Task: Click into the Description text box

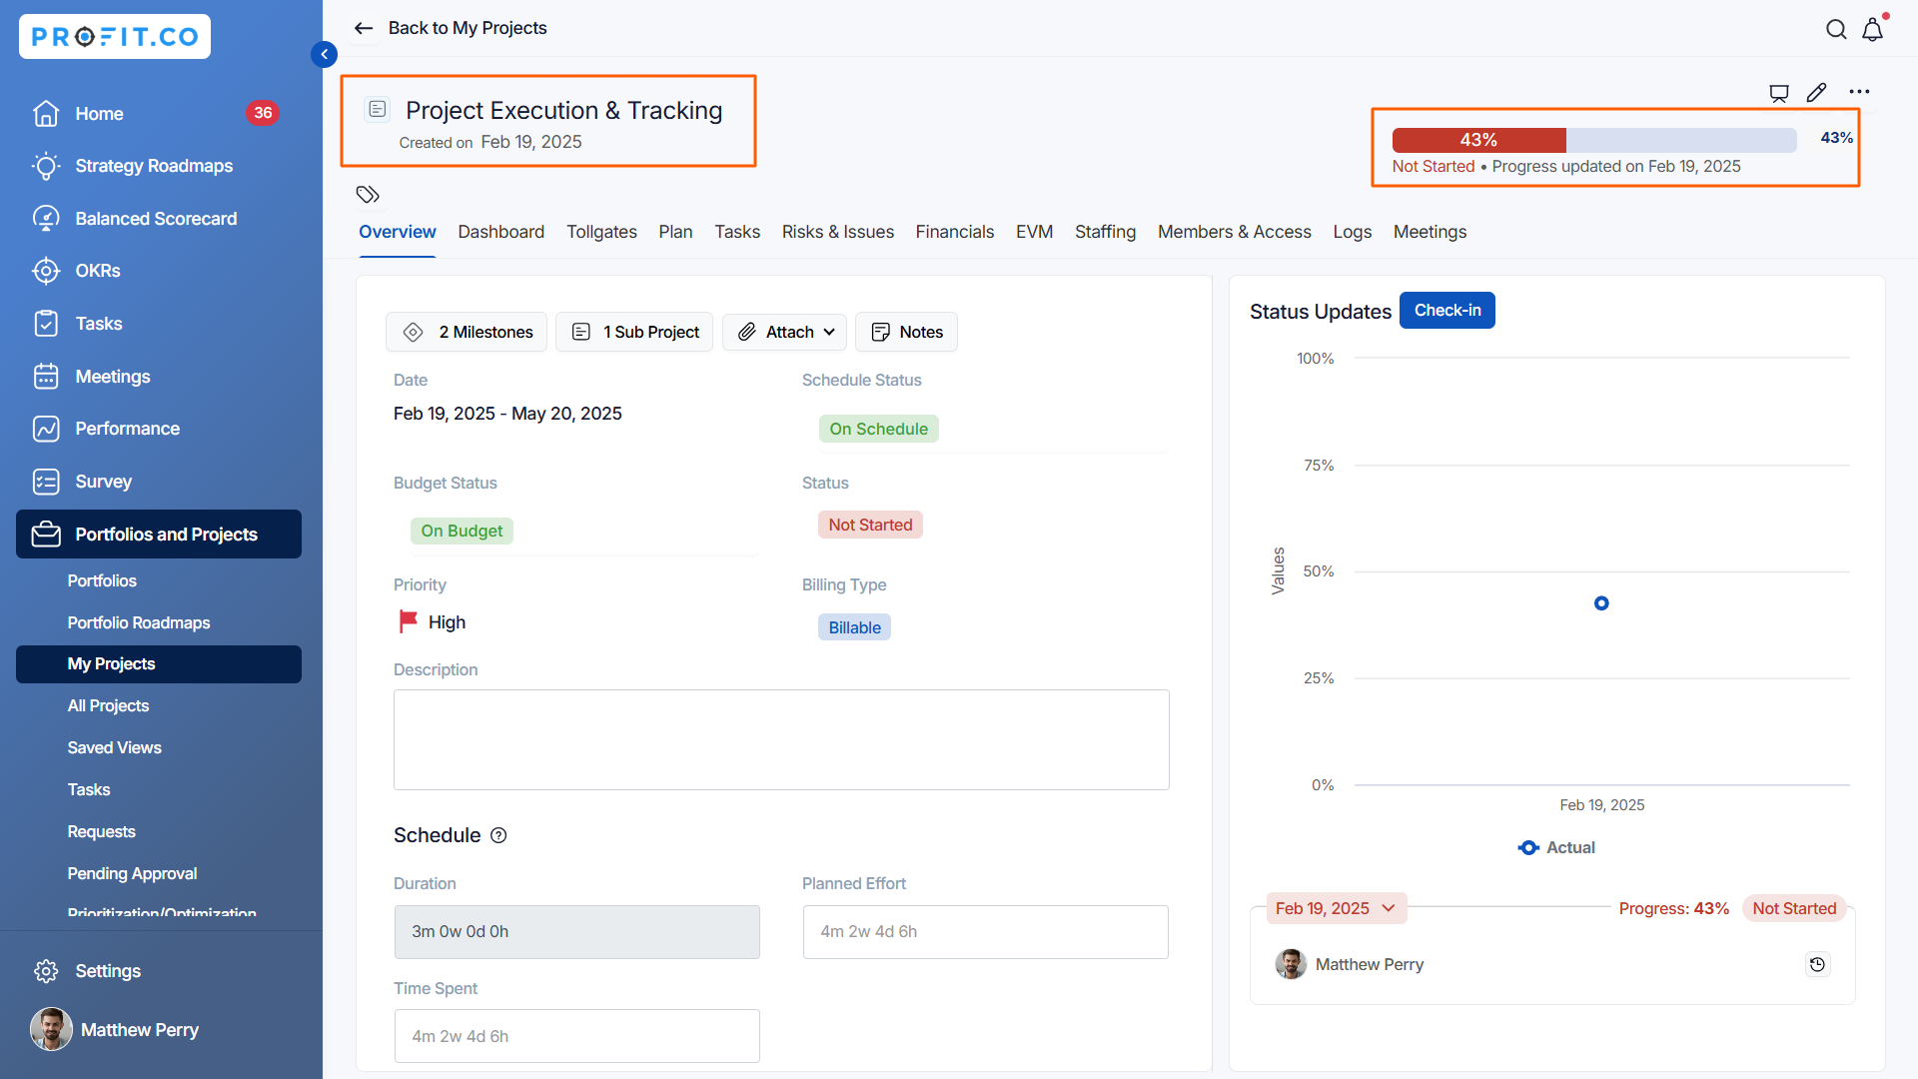Action: pyautogui.click(x=781, y=739)
